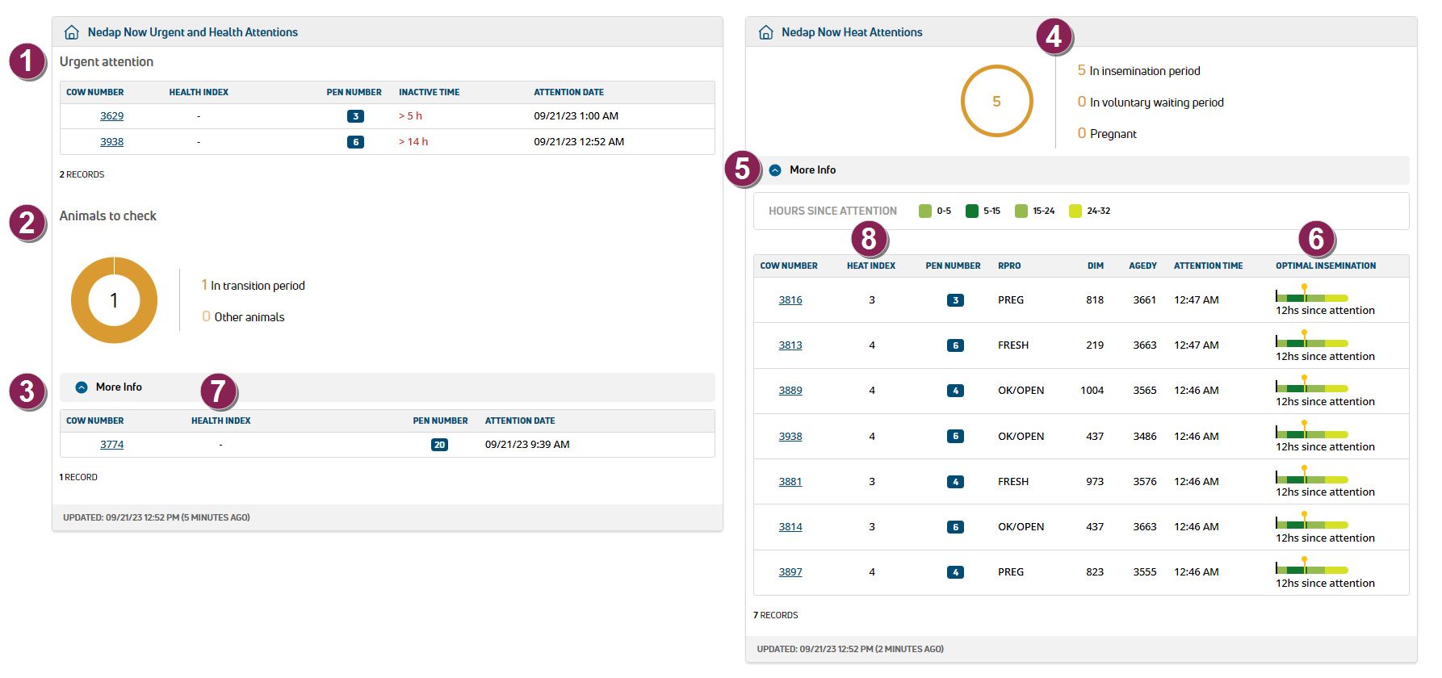Image resolution: width=1442 pixels, height=678 pixels.
Task: Click pen badge 4 in cow 3881 row
Action: pos(955,482)
